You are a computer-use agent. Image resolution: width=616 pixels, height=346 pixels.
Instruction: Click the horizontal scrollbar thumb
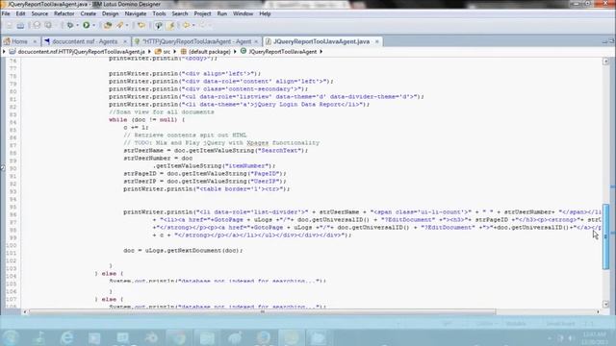[263, 311]
